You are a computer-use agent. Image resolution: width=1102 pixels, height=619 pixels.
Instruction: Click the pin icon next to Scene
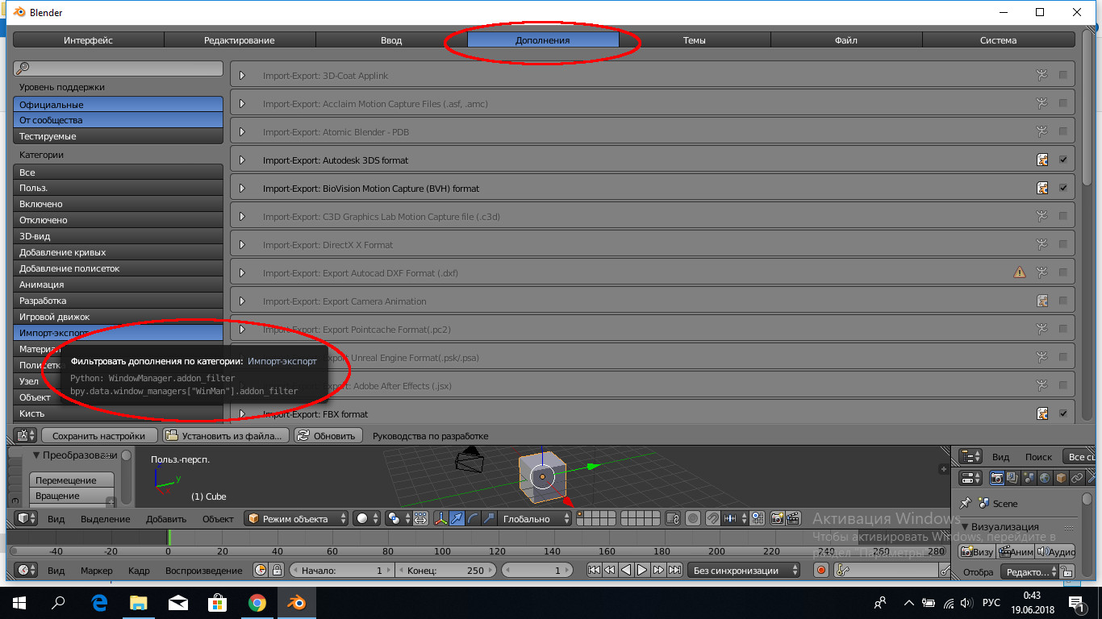click(966, 503)
